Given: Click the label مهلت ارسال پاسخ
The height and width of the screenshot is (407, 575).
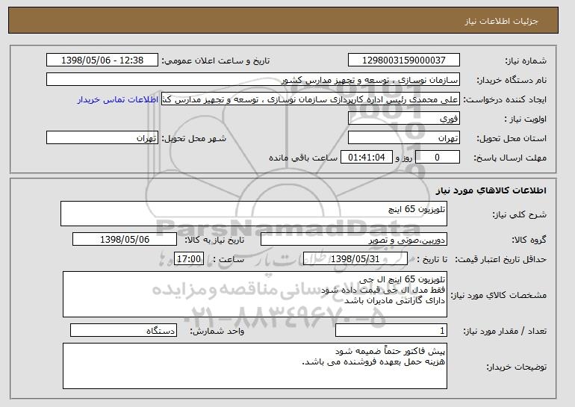Looking at the screenshot, I should [510, 158].
